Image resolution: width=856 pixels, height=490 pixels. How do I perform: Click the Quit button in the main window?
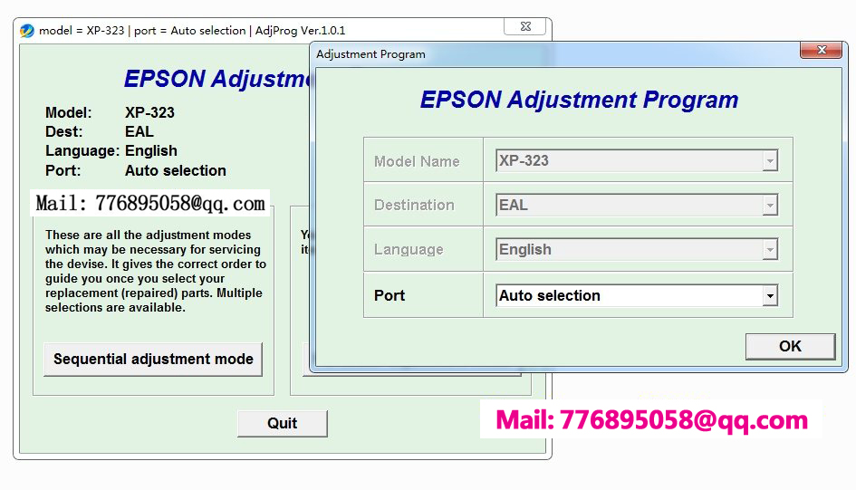[283, 424]
